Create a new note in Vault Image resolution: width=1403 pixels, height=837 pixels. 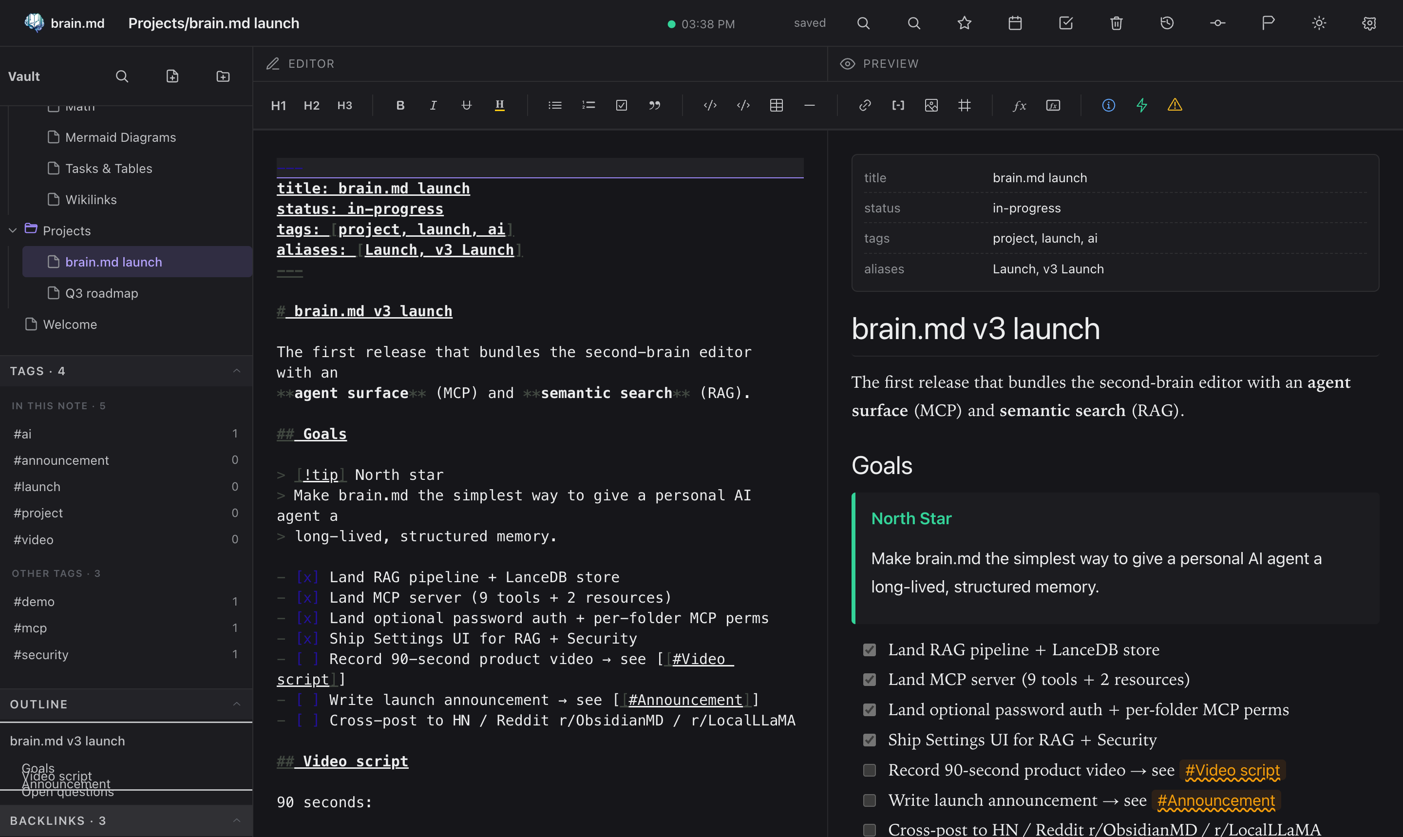[x=172, y=76]
